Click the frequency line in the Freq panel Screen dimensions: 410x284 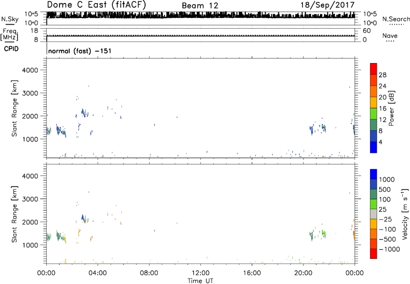click(x=200, y=36)
